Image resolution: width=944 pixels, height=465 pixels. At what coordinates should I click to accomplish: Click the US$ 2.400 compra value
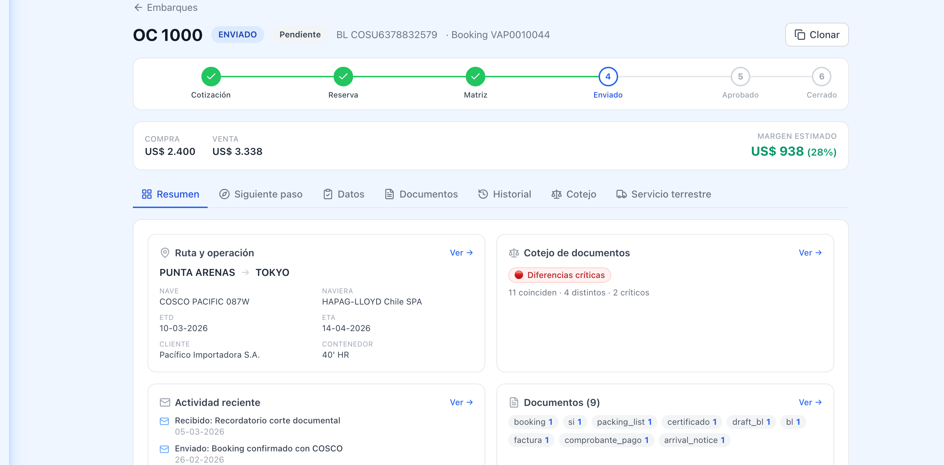click(170, 152)
